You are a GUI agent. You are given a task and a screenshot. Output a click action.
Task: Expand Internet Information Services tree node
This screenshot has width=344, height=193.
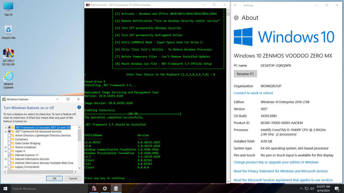click(6, 159)
